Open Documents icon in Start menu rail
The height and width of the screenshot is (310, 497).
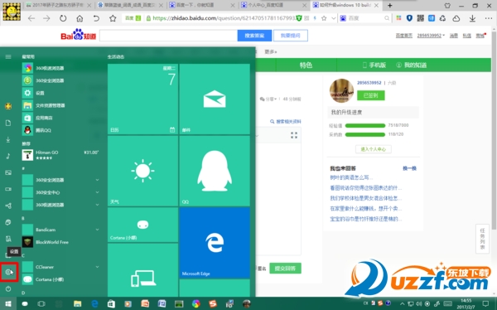pyautogui.click(x=8, y=123)
